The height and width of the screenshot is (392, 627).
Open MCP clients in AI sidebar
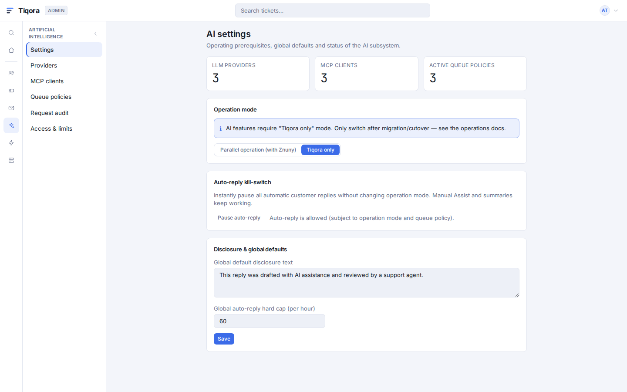click(x=64, y=81)
